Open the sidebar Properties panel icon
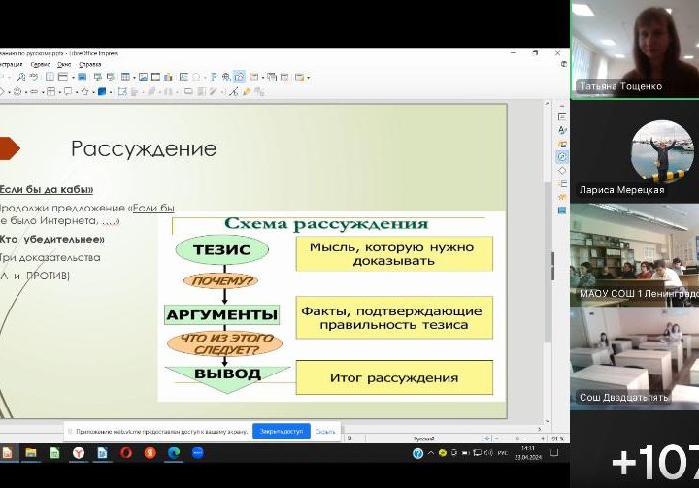Screen dimensions: 699x488 (x=561, y=118)
